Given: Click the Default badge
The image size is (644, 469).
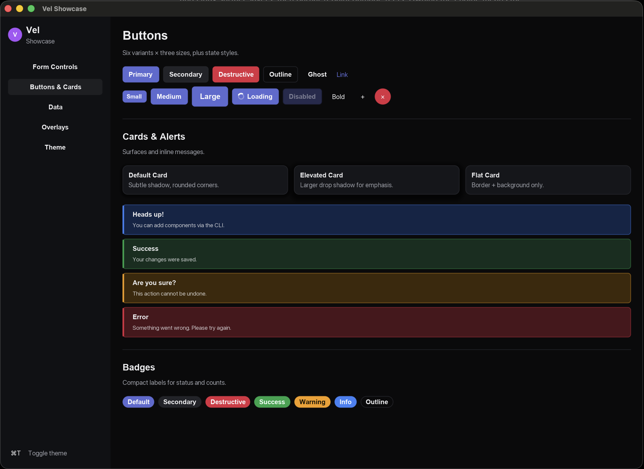Looking at the screenshot, I should [x=138, y=402].
